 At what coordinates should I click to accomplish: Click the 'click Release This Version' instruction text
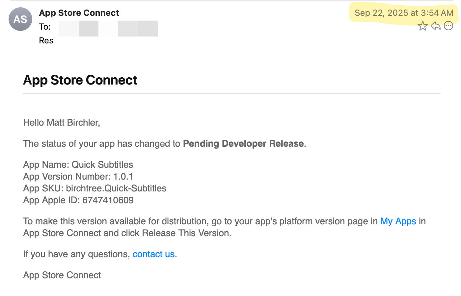(176, 233)
